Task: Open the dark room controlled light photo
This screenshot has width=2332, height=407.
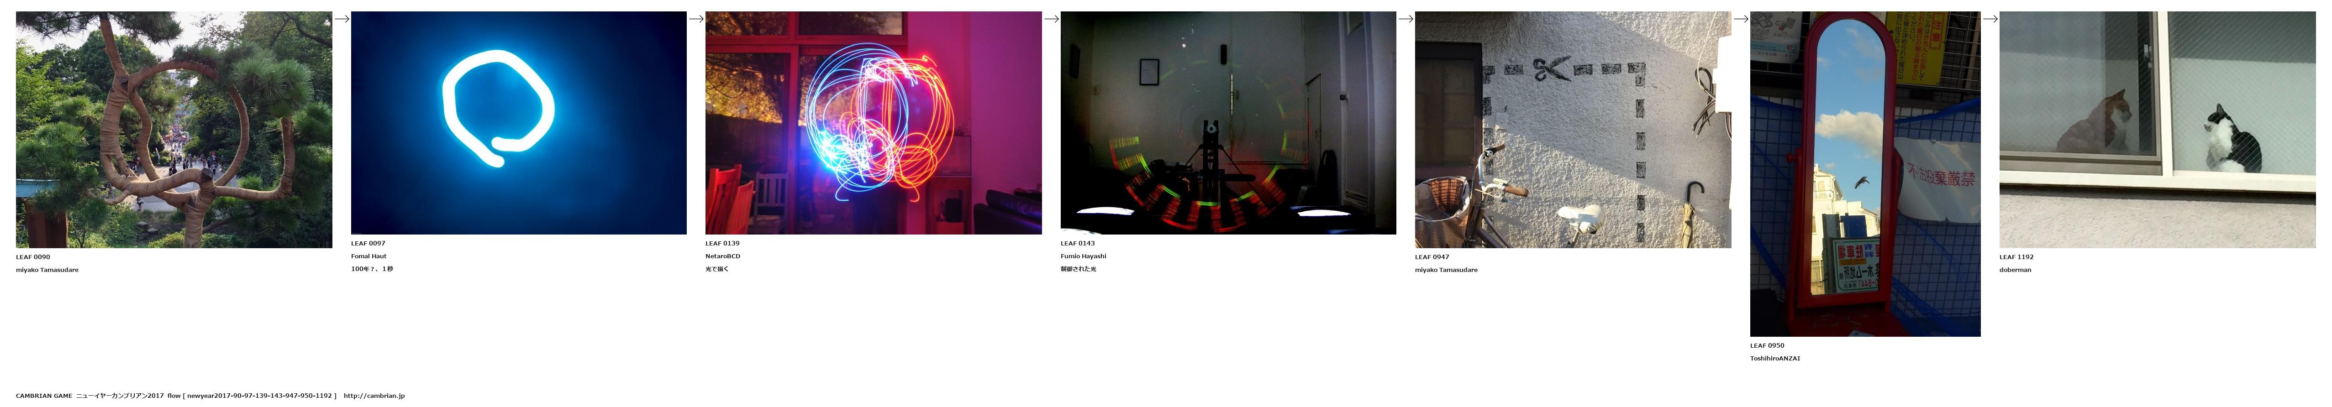Action: point(1227,123)
